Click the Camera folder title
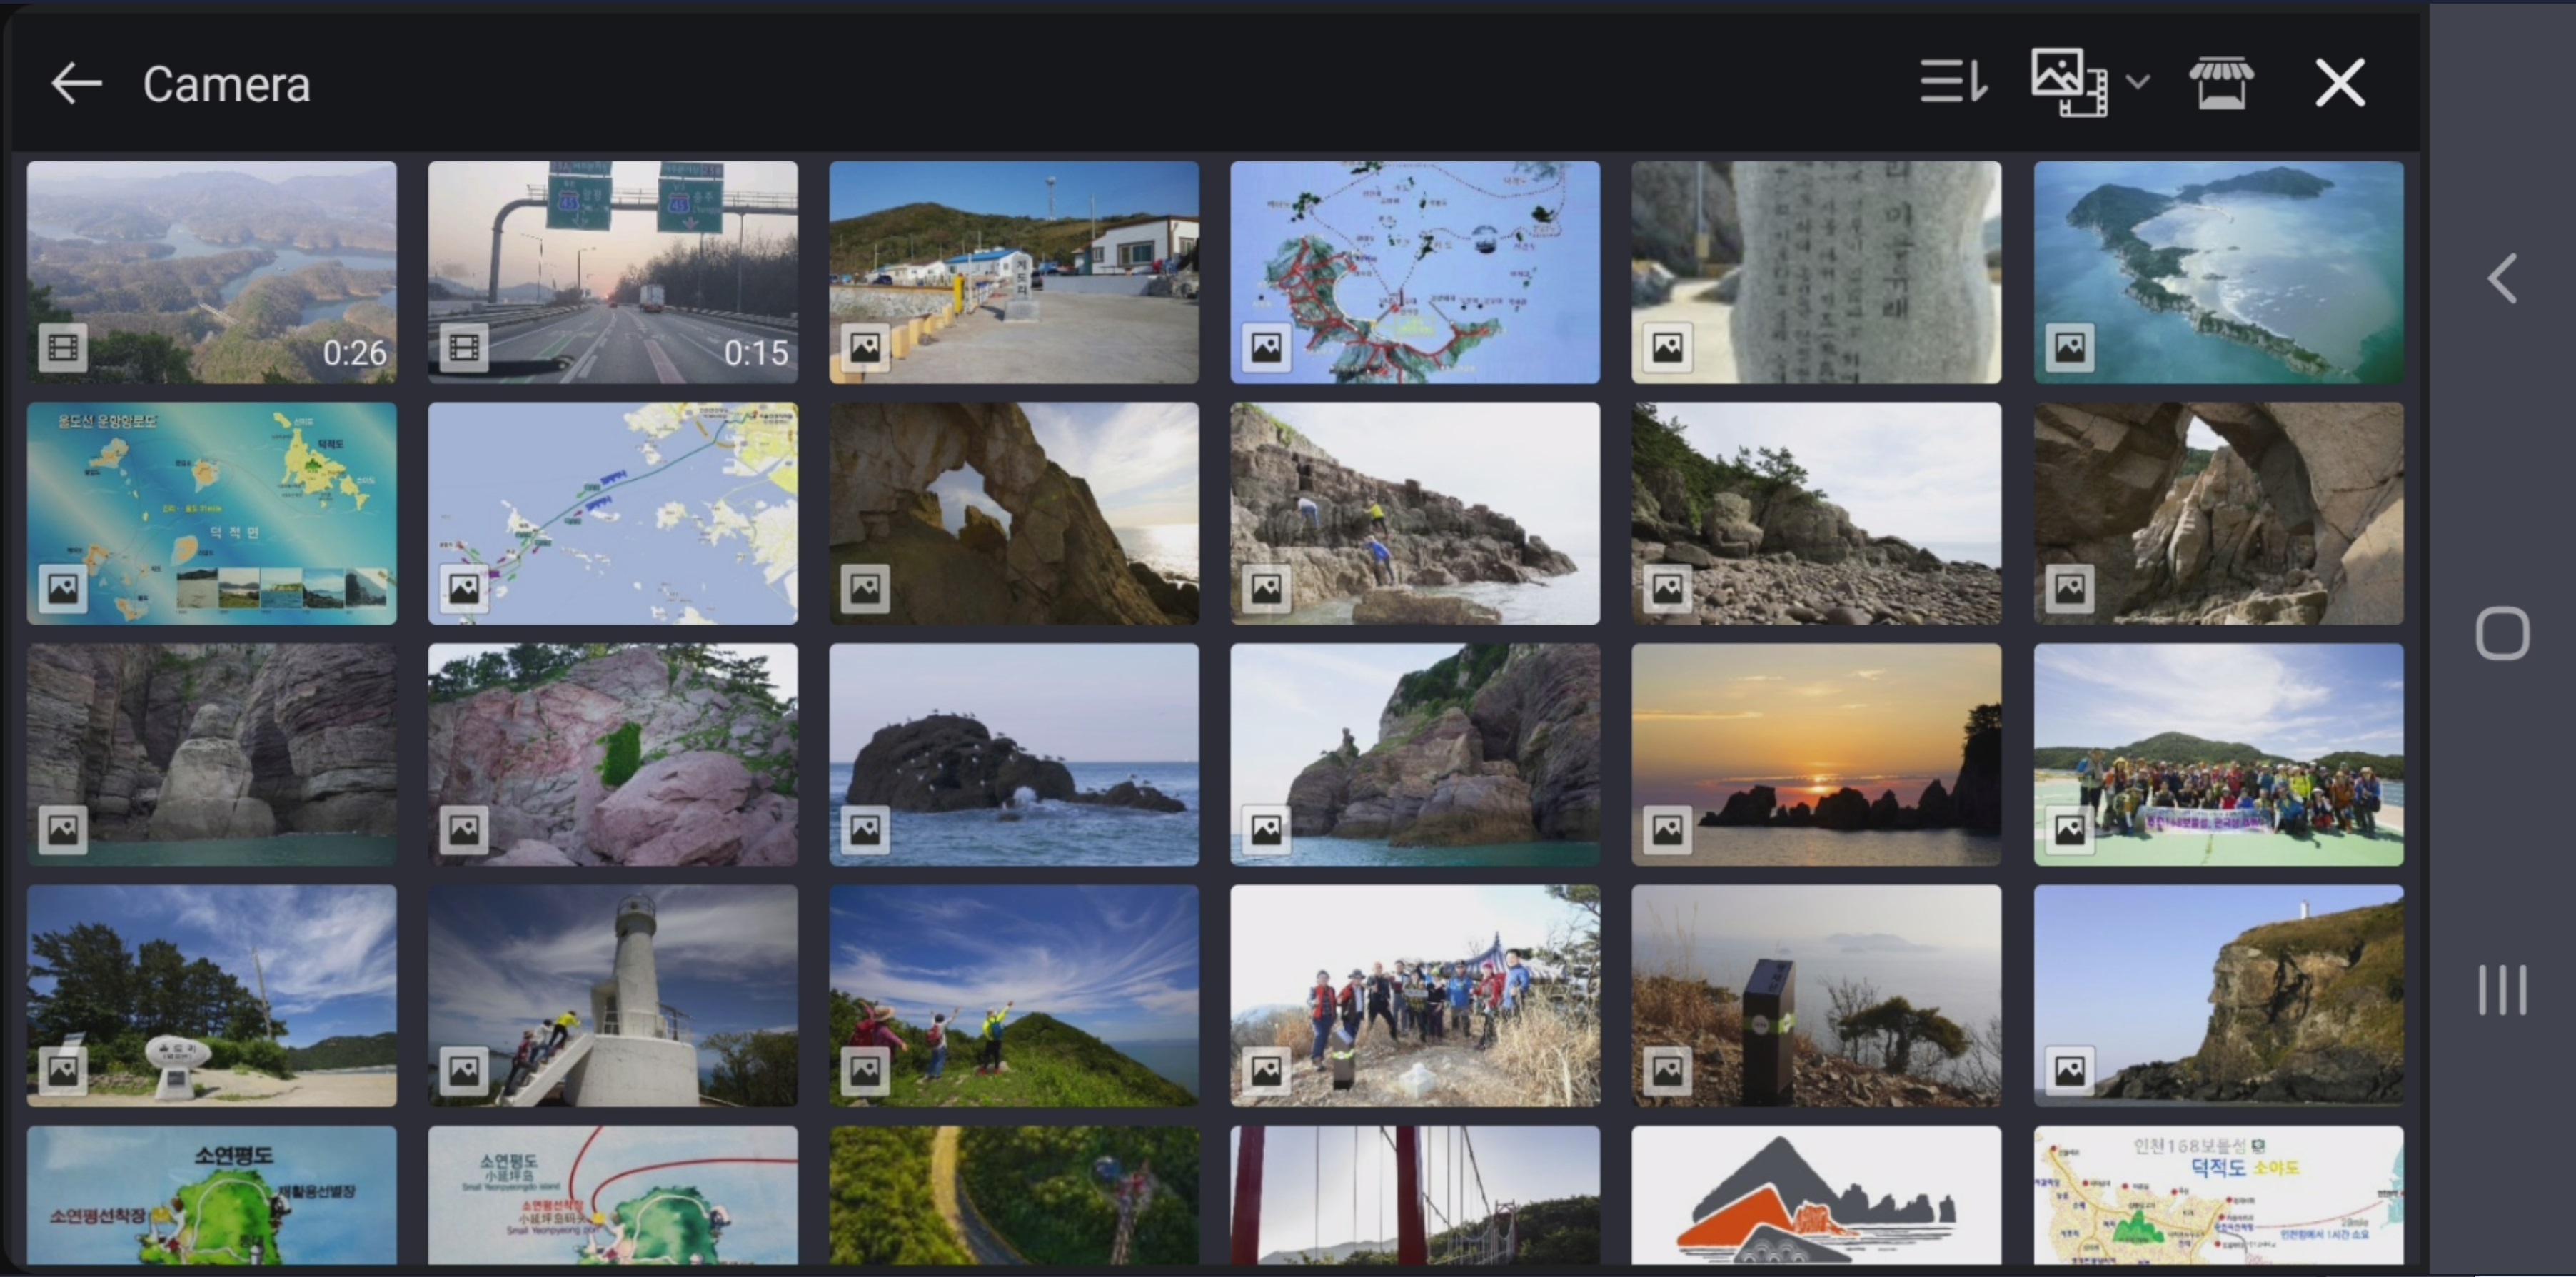The height and width of the screenshot is (1277, 2576). (x=226, y=84)
